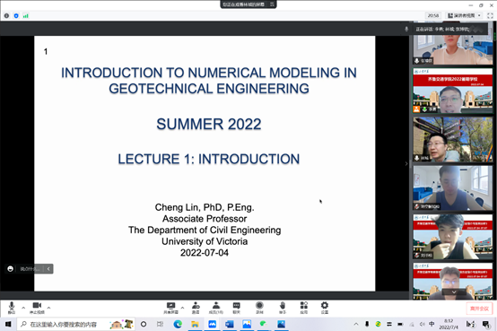Open the members list icon
The height and width of the screenshot is (331, 497).
pos(216,308)
